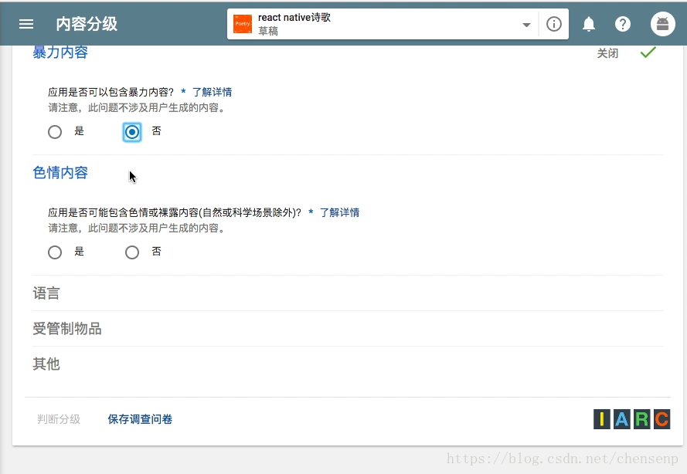Collapse the 暴力内容 section header

(x=60, y=52)
